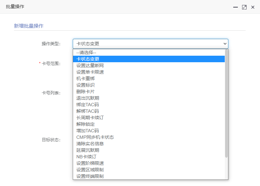Image resolution: width=260 pixels, height=186 pixels.
Task: Choose 退出沉默期 from the list
Action: point(149,98)
